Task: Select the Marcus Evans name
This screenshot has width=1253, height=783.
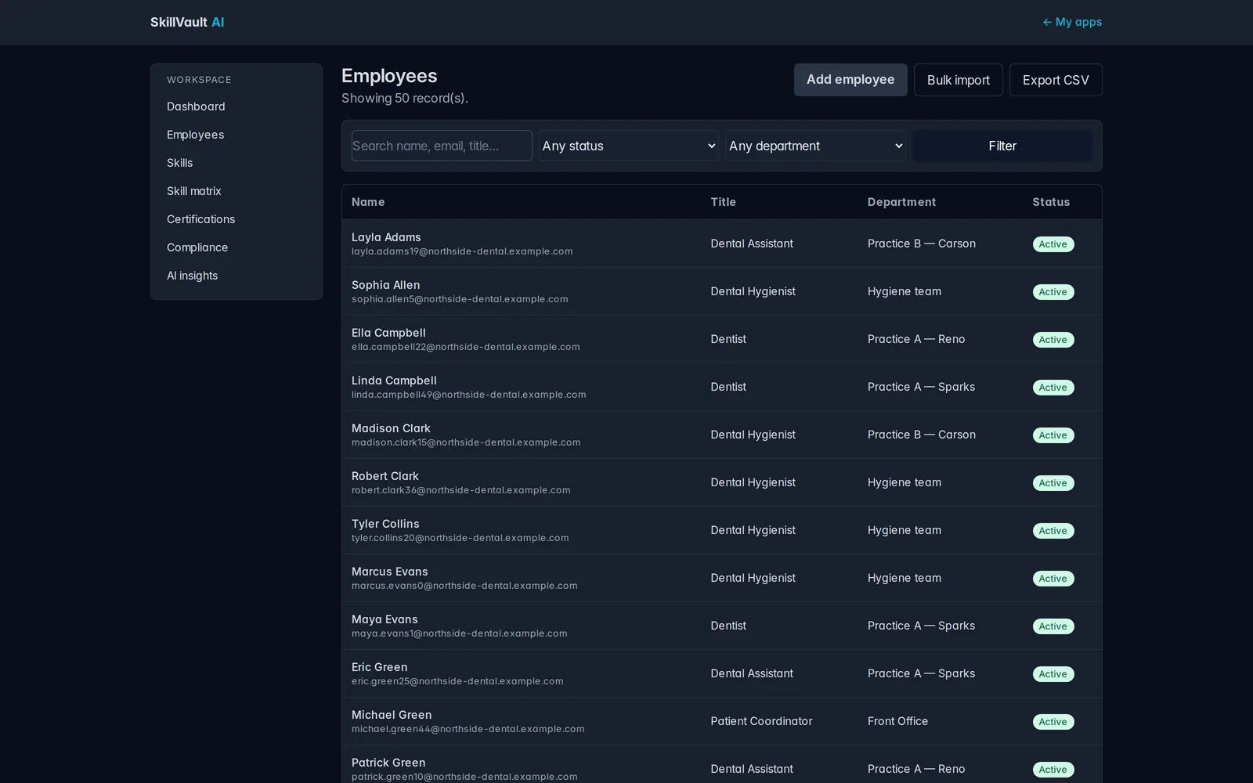Action: click(x=390, y=572)
